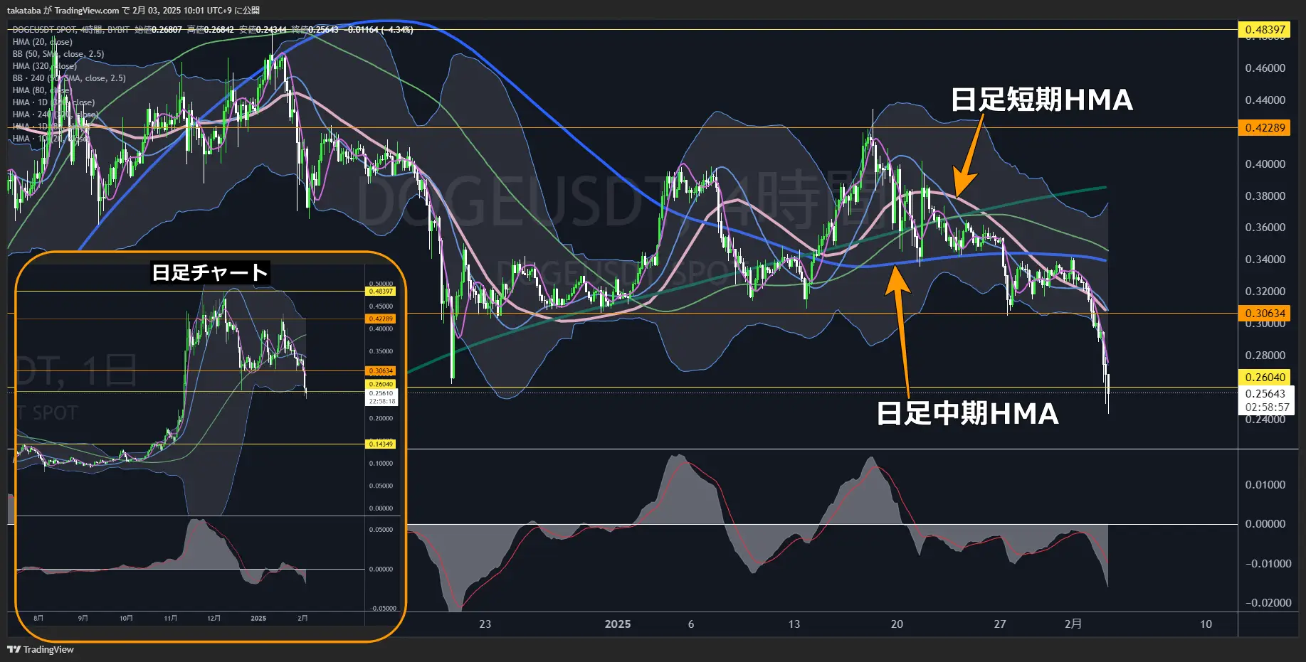The image size is (1306, 662).
Task: Click the header text 'takataba が TradingView.com で'
Action: (68, 11)
